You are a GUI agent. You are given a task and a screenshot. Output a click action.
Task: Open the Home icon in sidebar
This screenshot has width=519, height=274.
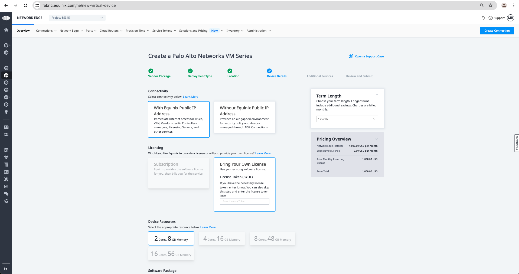[6, 30]
